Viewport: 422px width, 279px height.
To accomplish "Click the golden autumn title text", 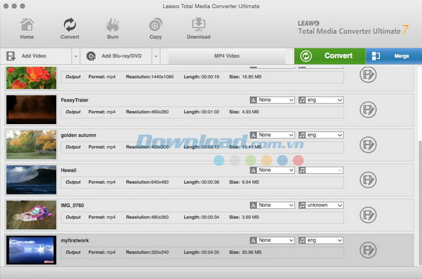I will pos(79,135).
